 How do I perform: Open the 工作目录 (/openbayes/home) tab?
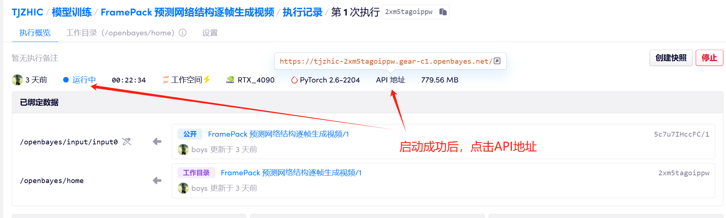(x=120, y=33)
